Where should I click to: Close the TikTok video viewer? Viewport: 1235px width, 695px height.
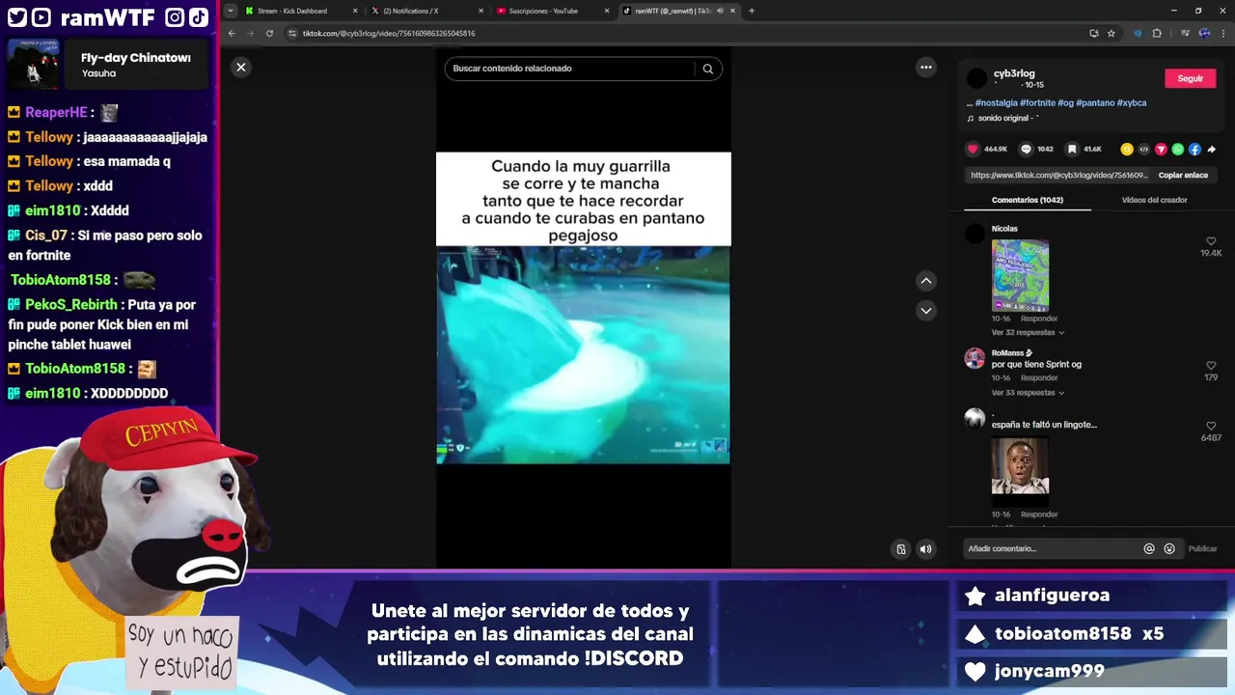[241, 67]
